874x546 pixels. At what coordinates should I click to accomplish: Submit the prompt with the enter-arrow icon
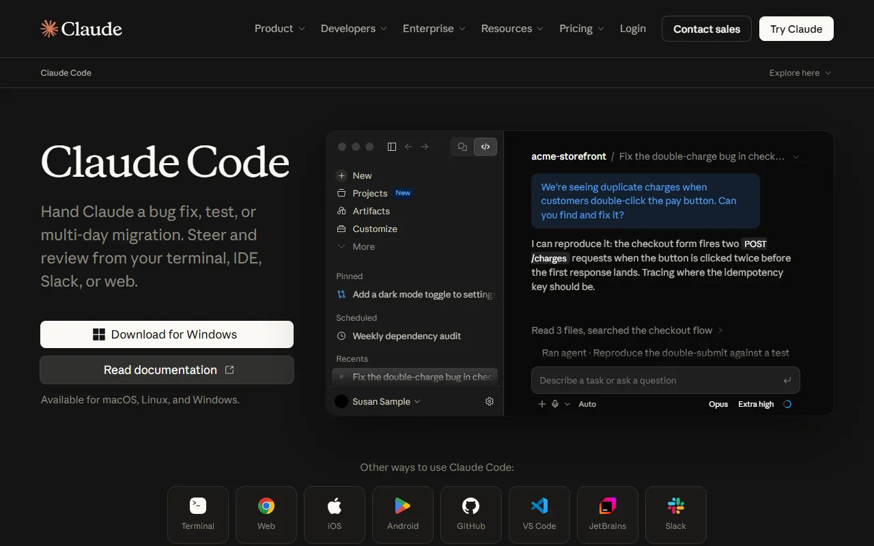[787, 380]
